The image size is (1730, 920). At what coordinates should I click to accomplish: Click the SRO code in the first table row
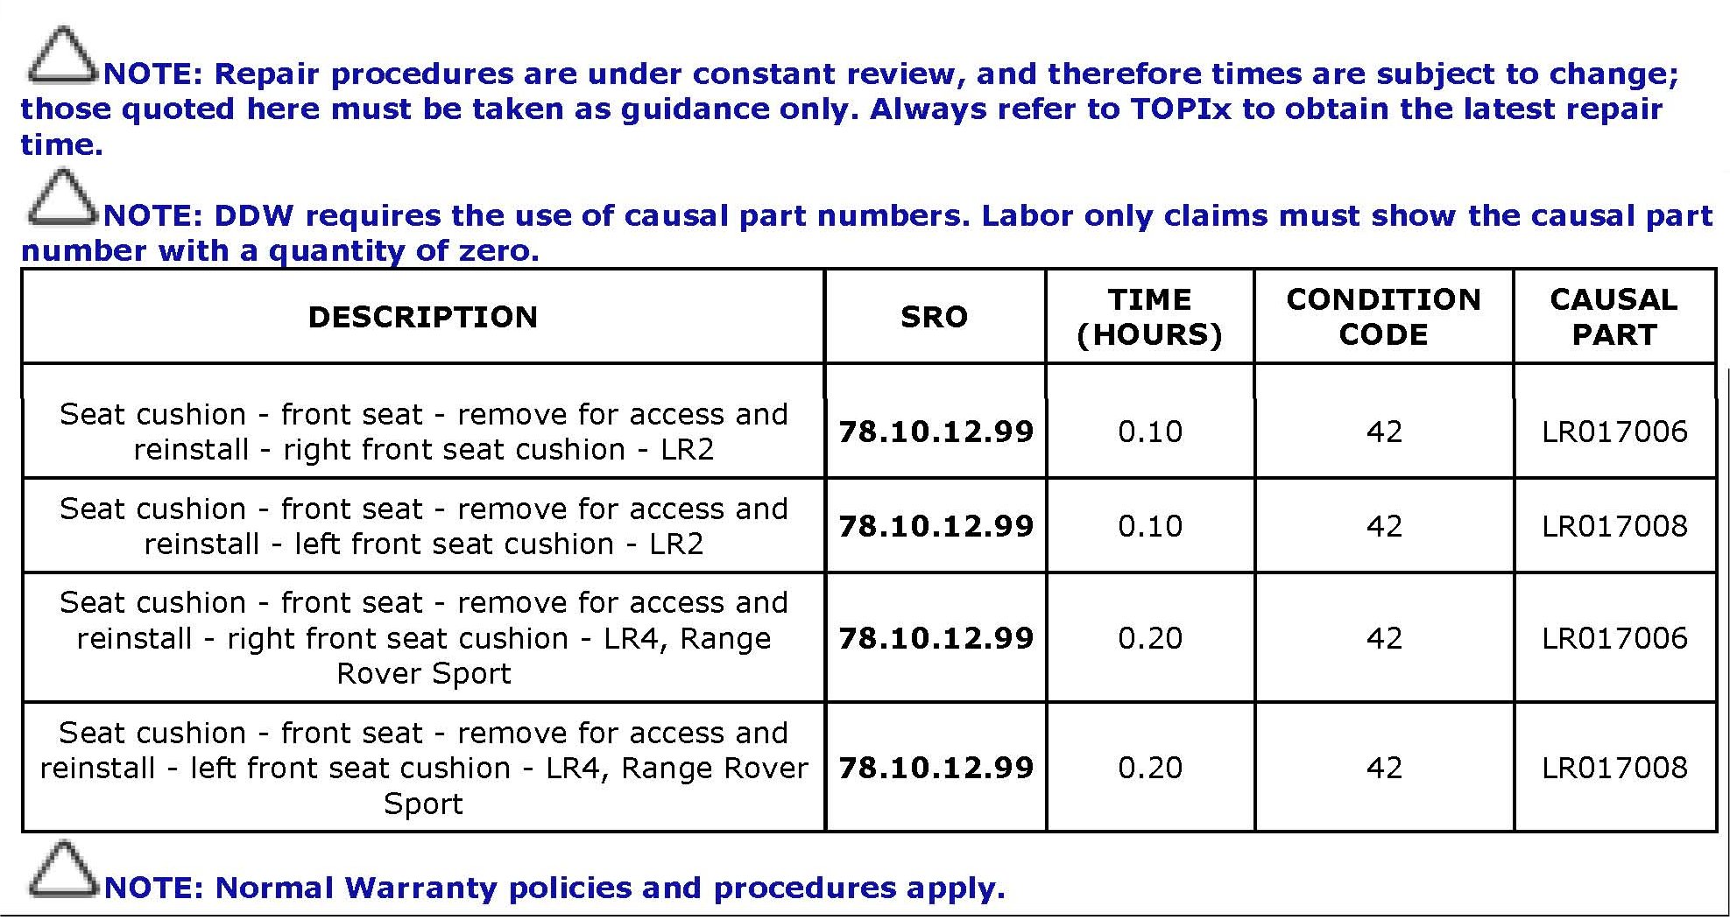tap(936, 432)
